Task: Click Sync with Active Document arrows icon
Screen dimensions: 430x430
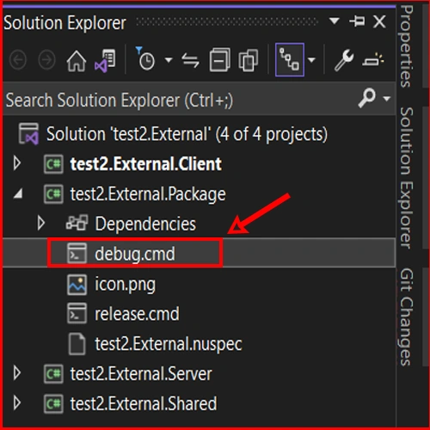Action: click(x=190, y=60)
